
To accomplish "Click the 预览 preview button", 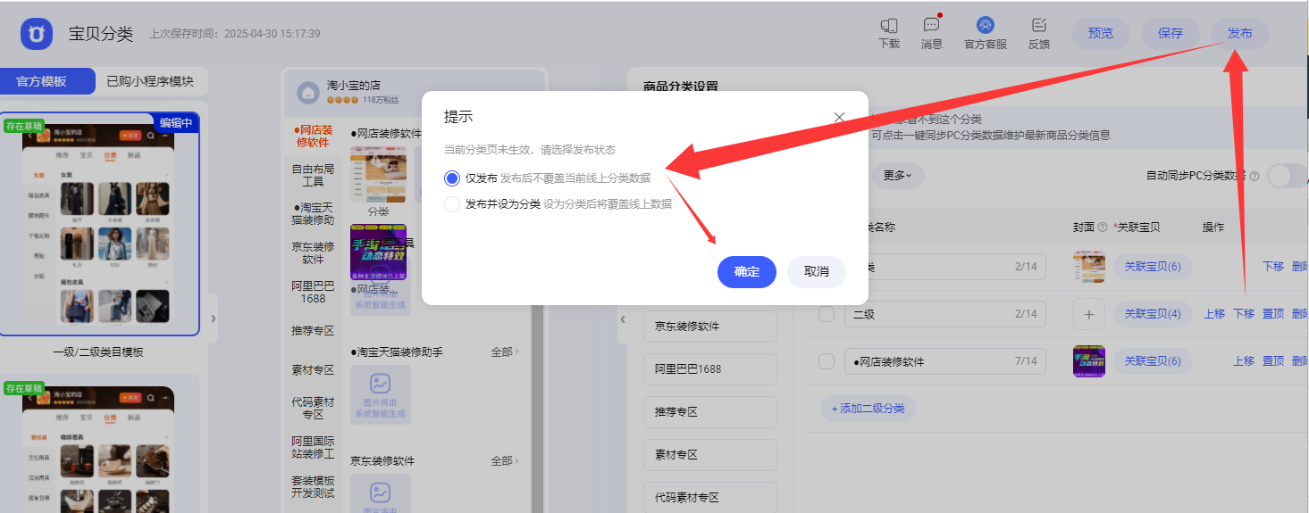I will pos(1101,34).
